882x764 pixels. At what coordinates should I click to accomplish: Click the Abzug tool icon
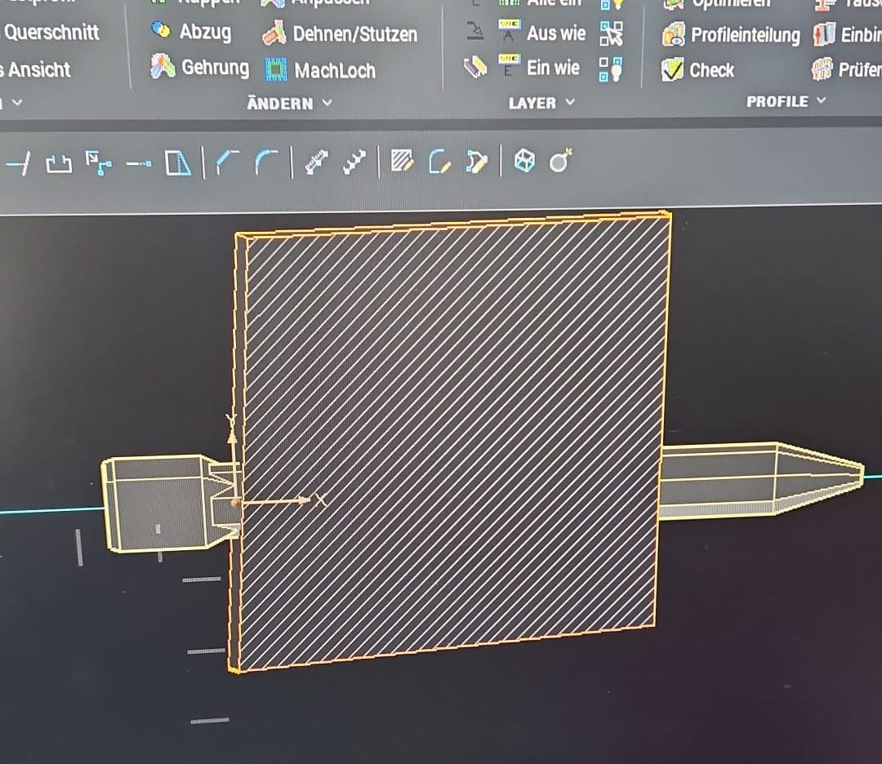point(162,32)
